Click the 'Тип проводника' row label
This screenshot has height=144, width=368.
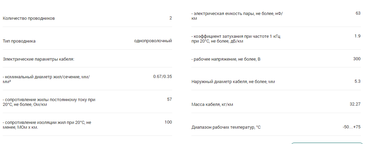(19, 41)
